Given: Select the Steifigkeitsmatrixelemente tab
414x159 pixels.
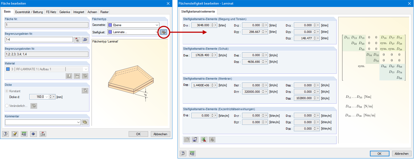Looking at the screenshot, I should pyautogui.click(x=198, y=11).
